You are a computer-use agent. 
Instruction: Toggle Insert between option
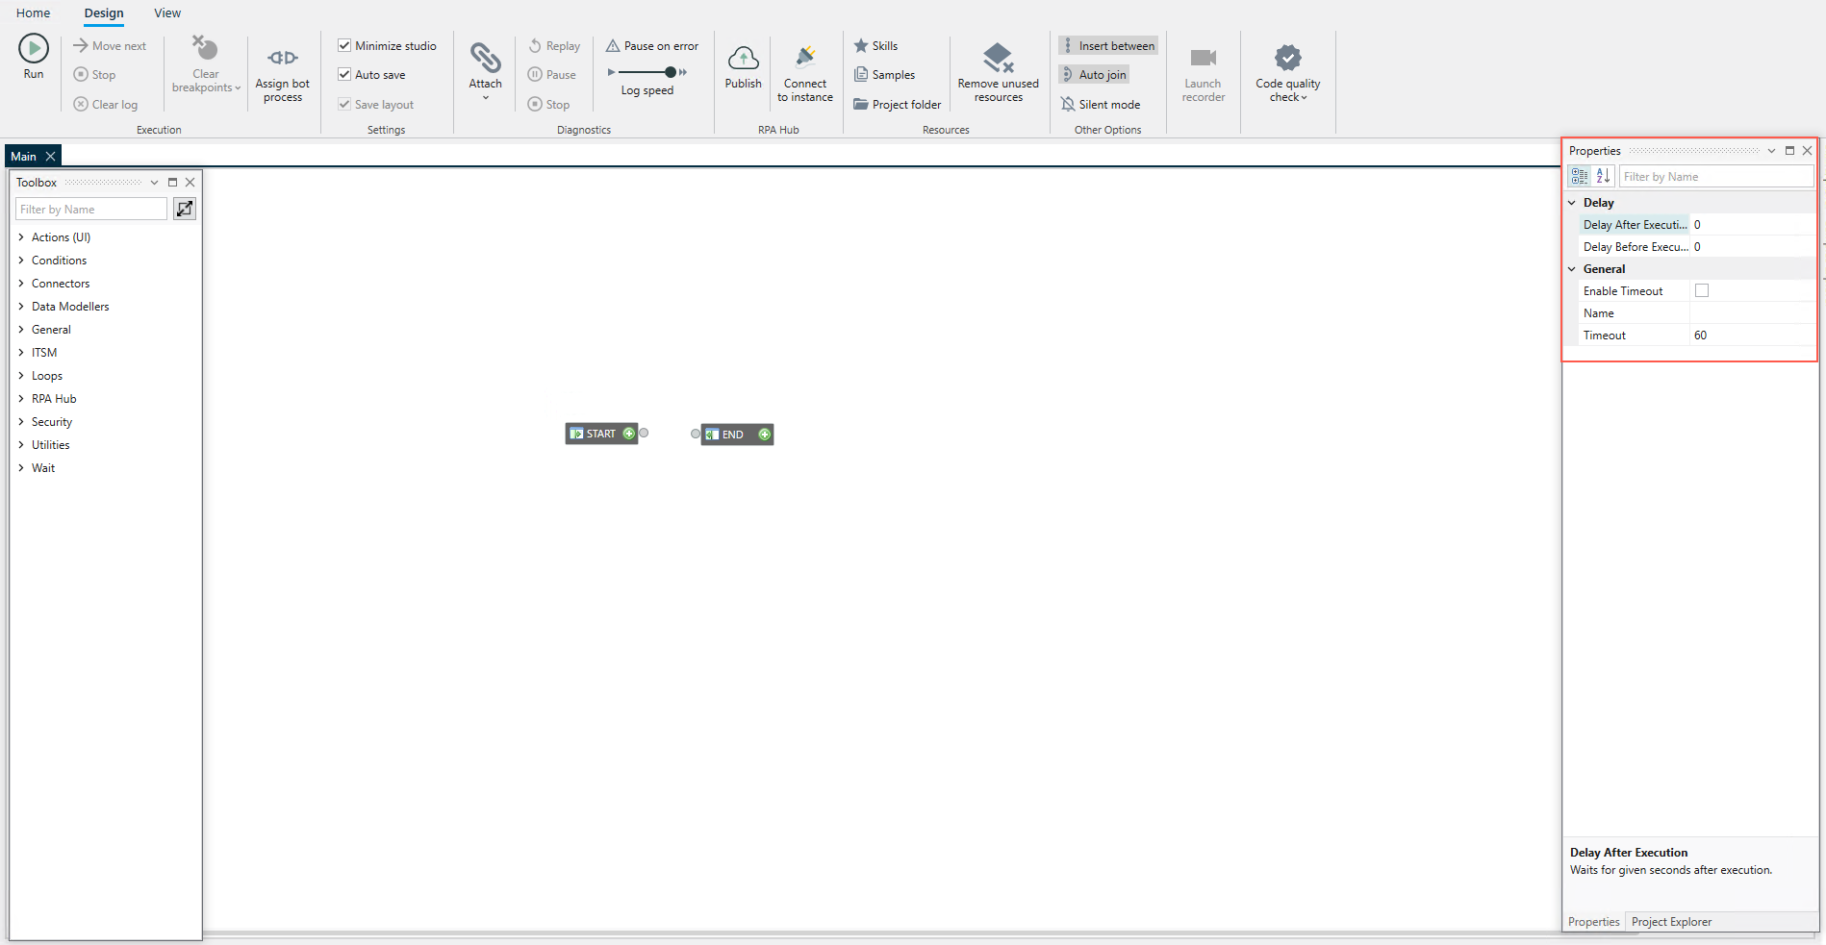(x=1108, y=46)
